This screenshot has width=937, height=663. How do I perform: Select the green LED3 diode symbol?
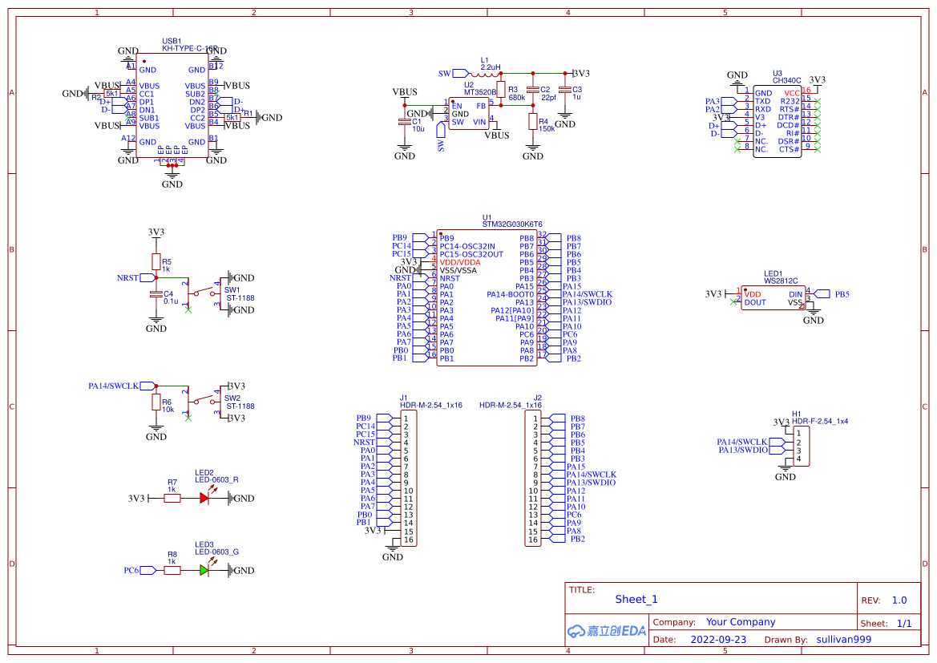(204, 570)
